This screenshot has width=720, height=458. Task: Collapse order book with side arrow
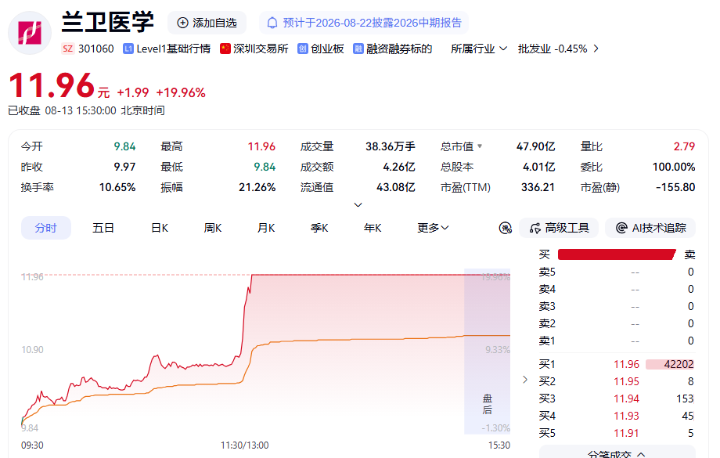(x=525, y=380)
